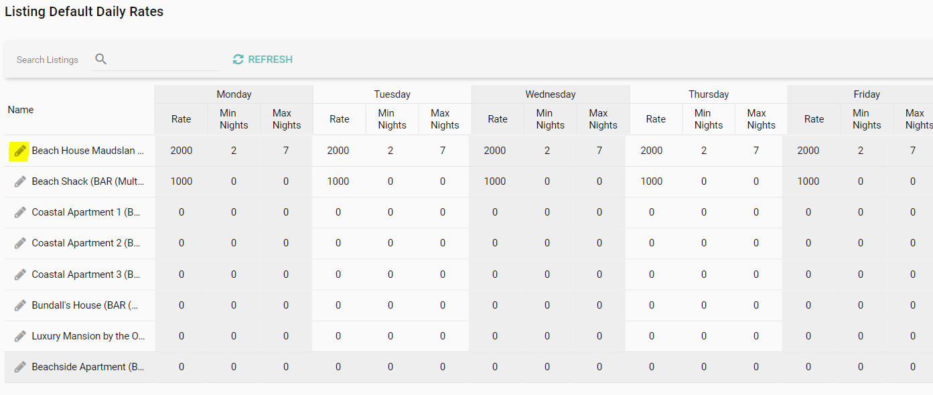The image size is (933, 395).
Task: Open the editor for Coastal Apartment 2
Action: click(x=20, y=244)
